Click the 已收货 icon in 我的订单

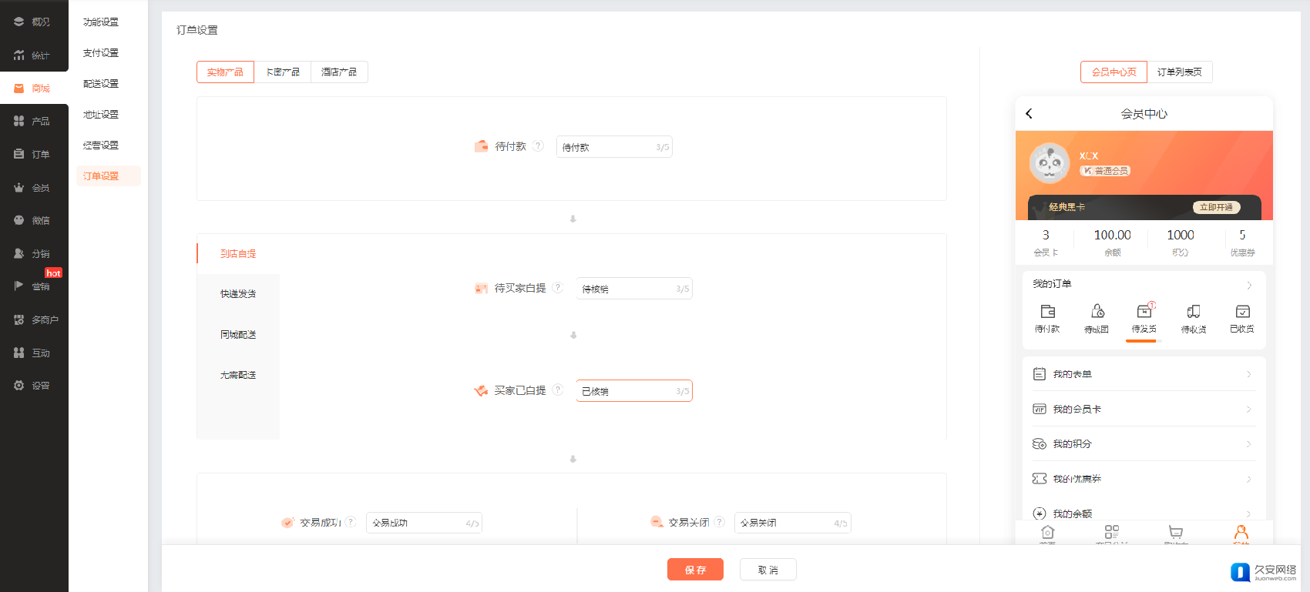point(1242,312)
